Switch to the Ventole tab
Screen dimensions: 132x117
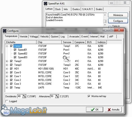pyautogui.click(x=23, y=37)
